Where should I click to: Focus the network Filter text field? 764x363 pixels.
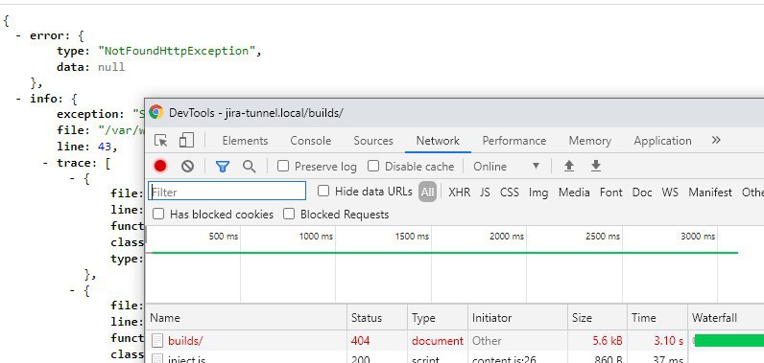(x=227, y=191)
